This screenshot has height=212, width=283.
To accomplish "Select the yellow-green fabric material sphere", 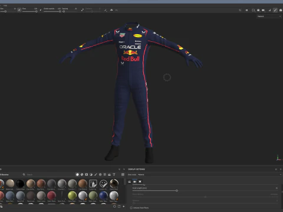I will 72,196.
